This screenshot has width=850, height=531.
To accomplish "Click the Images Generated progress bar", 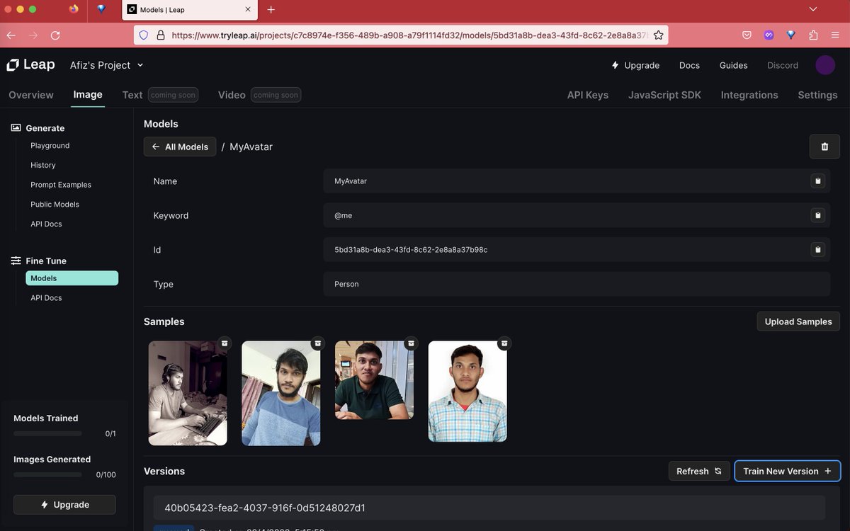I will pos(47,474).
